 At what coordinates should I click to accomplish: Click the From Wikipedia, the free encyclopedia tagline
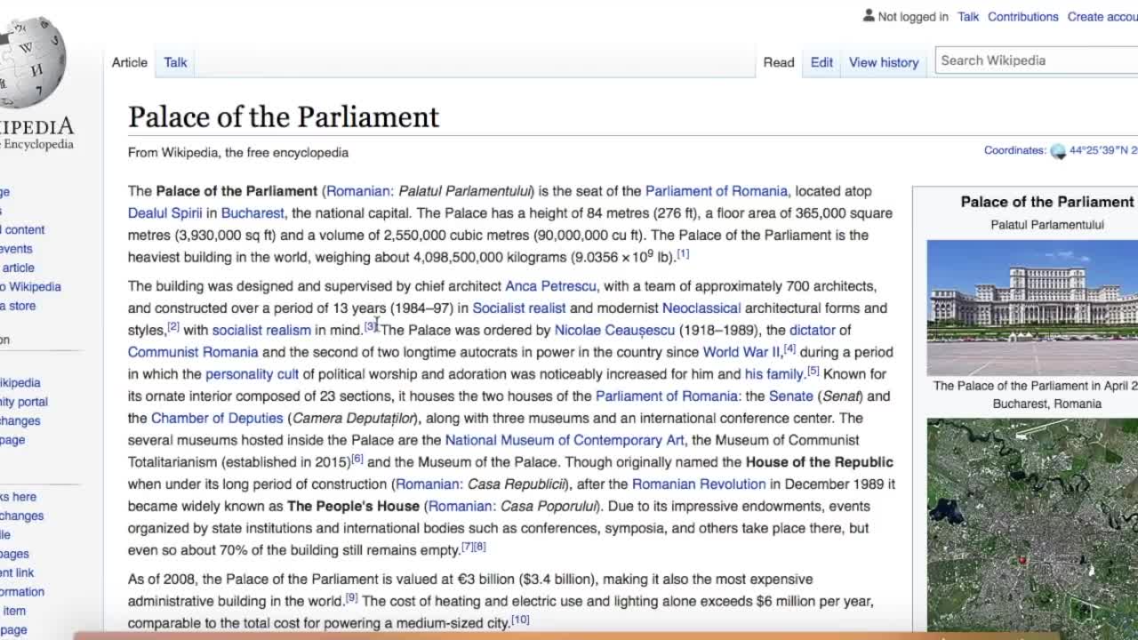point(238,153)
